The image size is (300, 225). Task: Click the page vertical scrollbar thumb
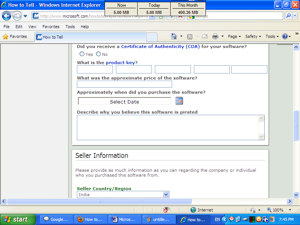296,126
